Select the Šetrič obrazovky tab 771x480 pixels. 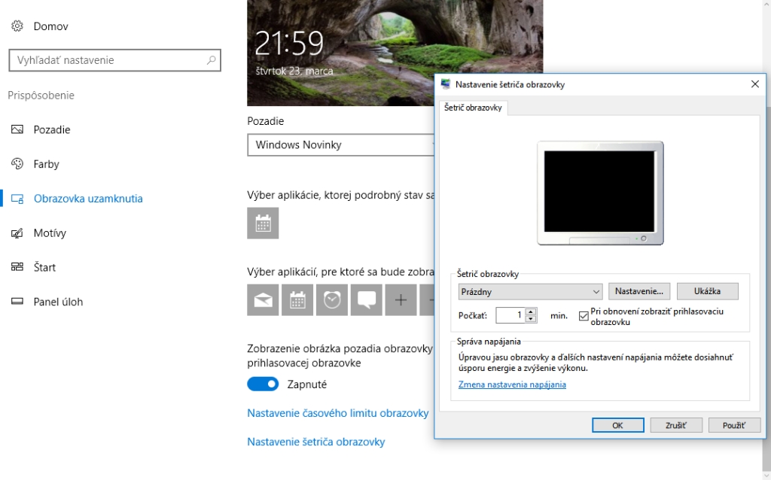473,108
